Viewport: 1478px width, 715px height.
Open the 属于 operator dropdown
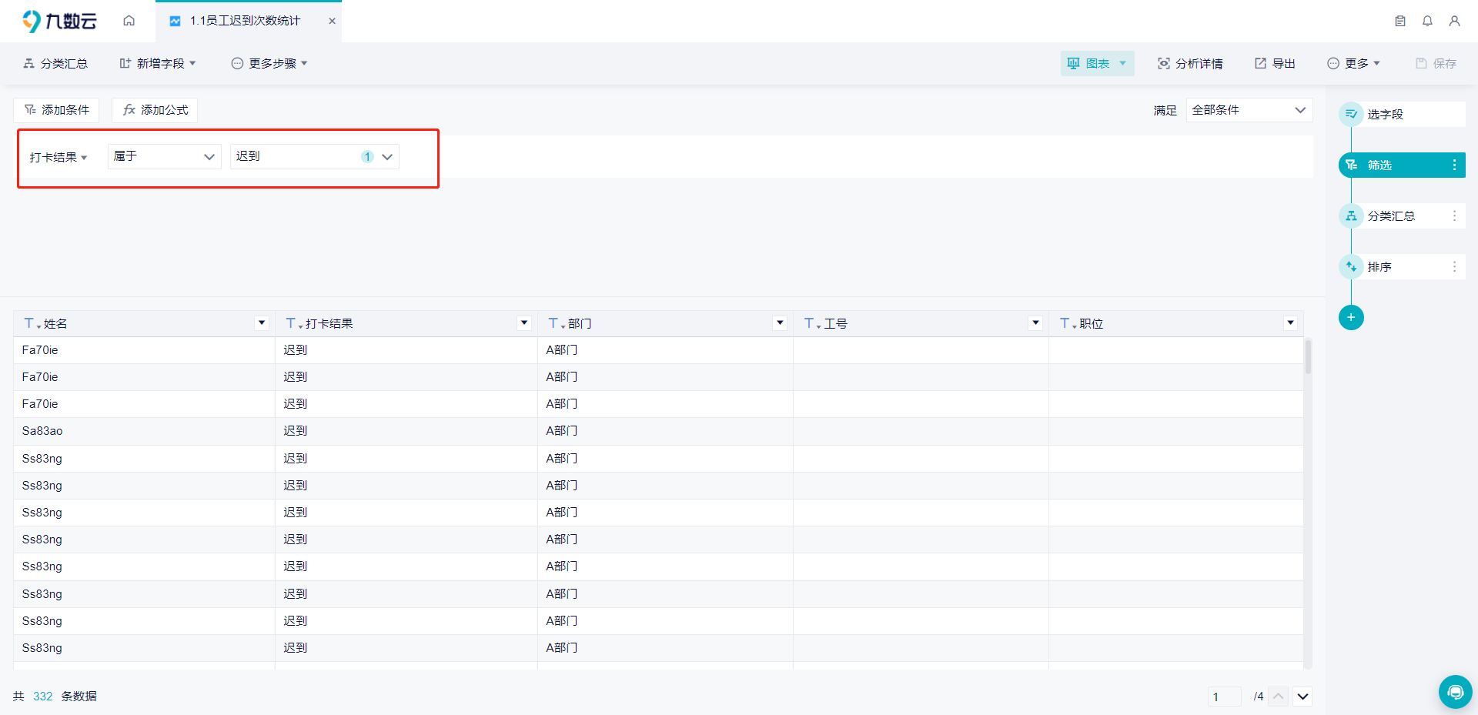click(x=164, y=156)
